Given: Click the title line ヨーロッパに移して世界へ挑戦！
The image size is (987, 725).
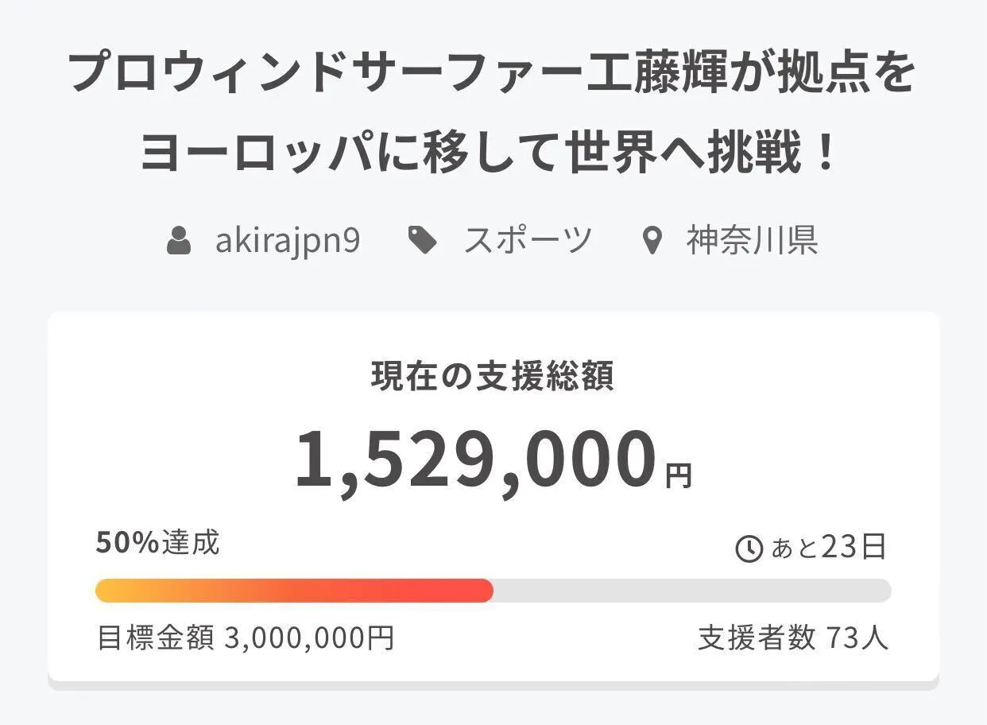Looking at the screenshot, I should 493,151.
